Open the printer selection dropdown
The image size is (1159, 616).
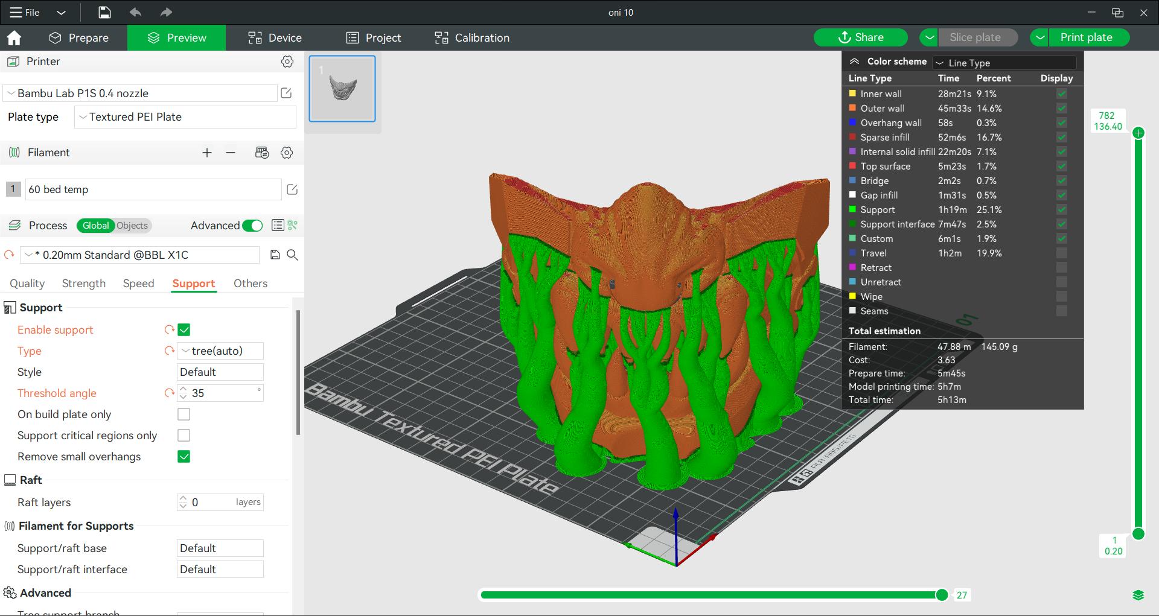pos(140,93)
